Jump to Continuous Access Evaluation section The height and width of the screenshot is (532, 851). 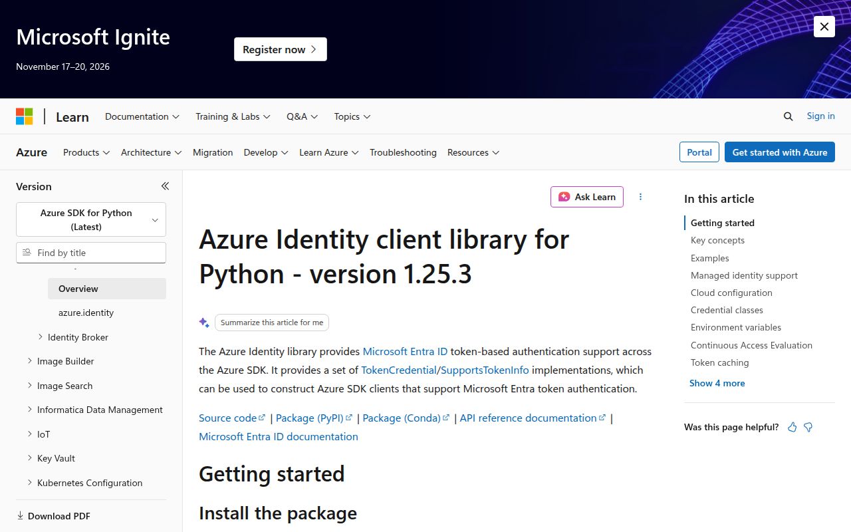pyautogui.click(x=751, y=345)
